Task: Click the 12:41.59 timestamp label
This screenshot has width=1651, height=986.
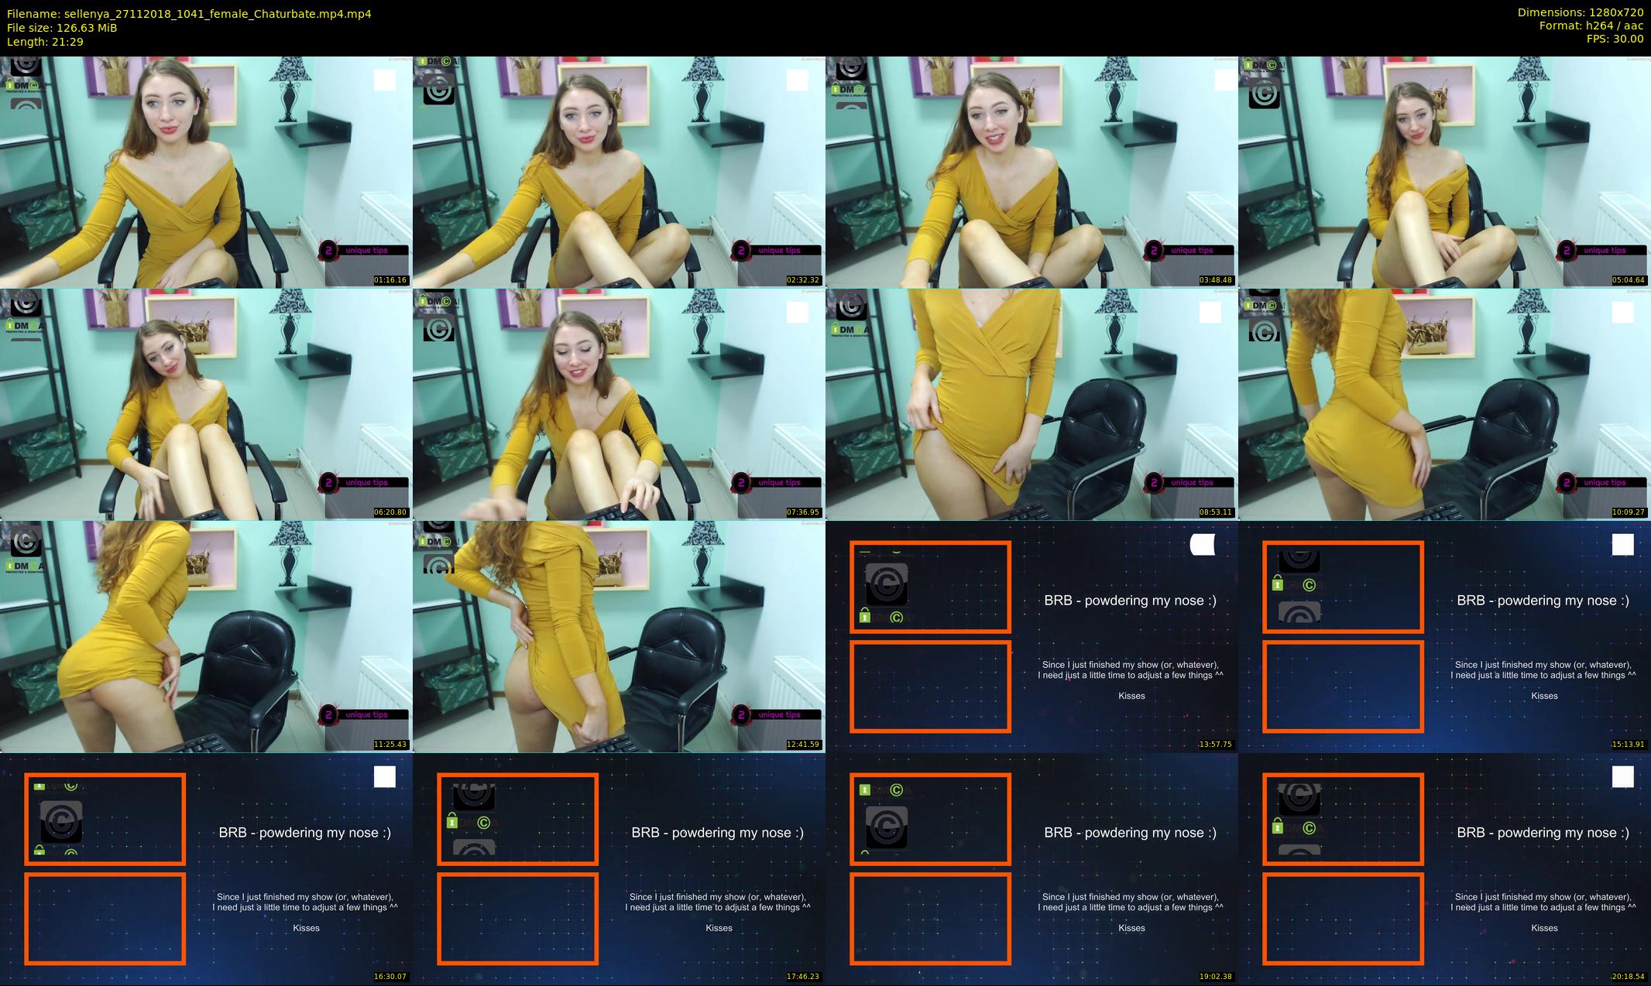Action: [802, 745]
